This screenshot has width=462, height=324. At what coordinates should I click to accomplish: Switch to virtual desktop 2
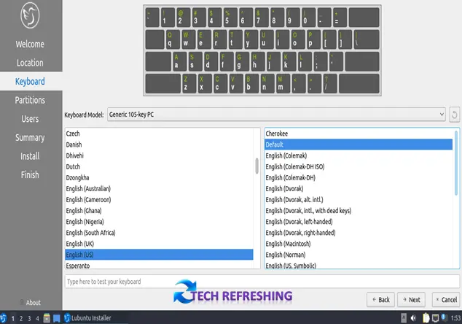(21, 318)
